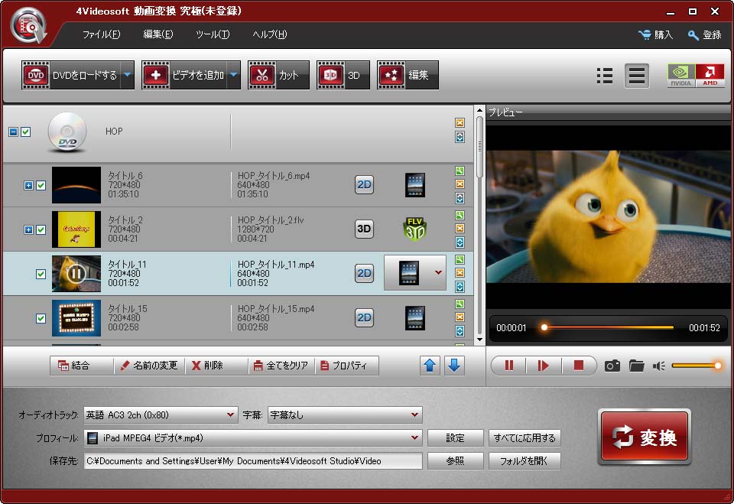Viewport: 734px width, 504px height.
Task: Open the 編集 (edit) tool
Action: pyautogui.click(x=408, y=75)
